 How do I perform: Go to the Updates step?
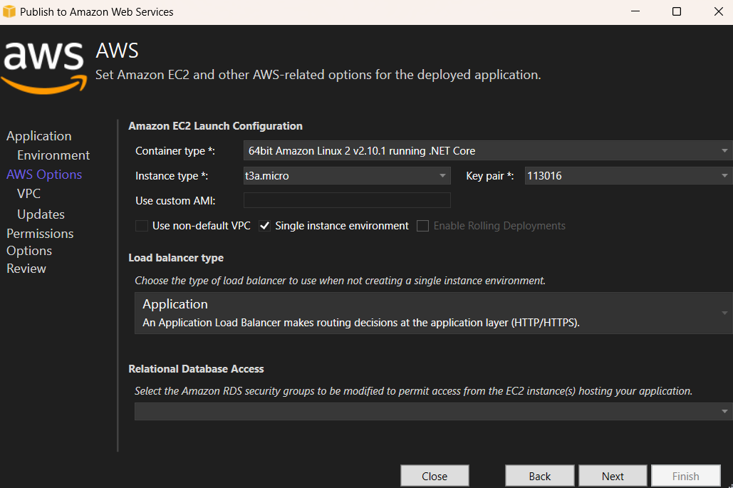[41, 214]
